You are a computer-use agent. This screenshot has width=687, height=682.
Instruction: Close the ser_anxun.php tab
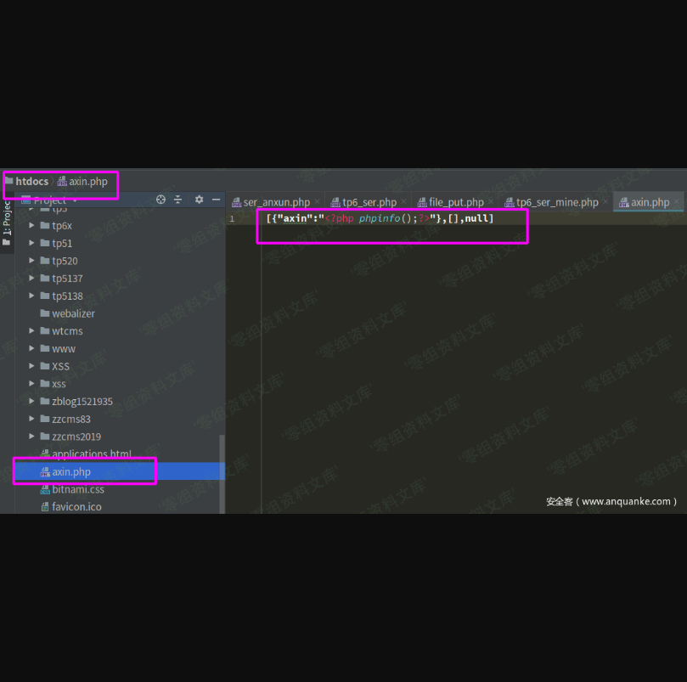tap(318, 202)
